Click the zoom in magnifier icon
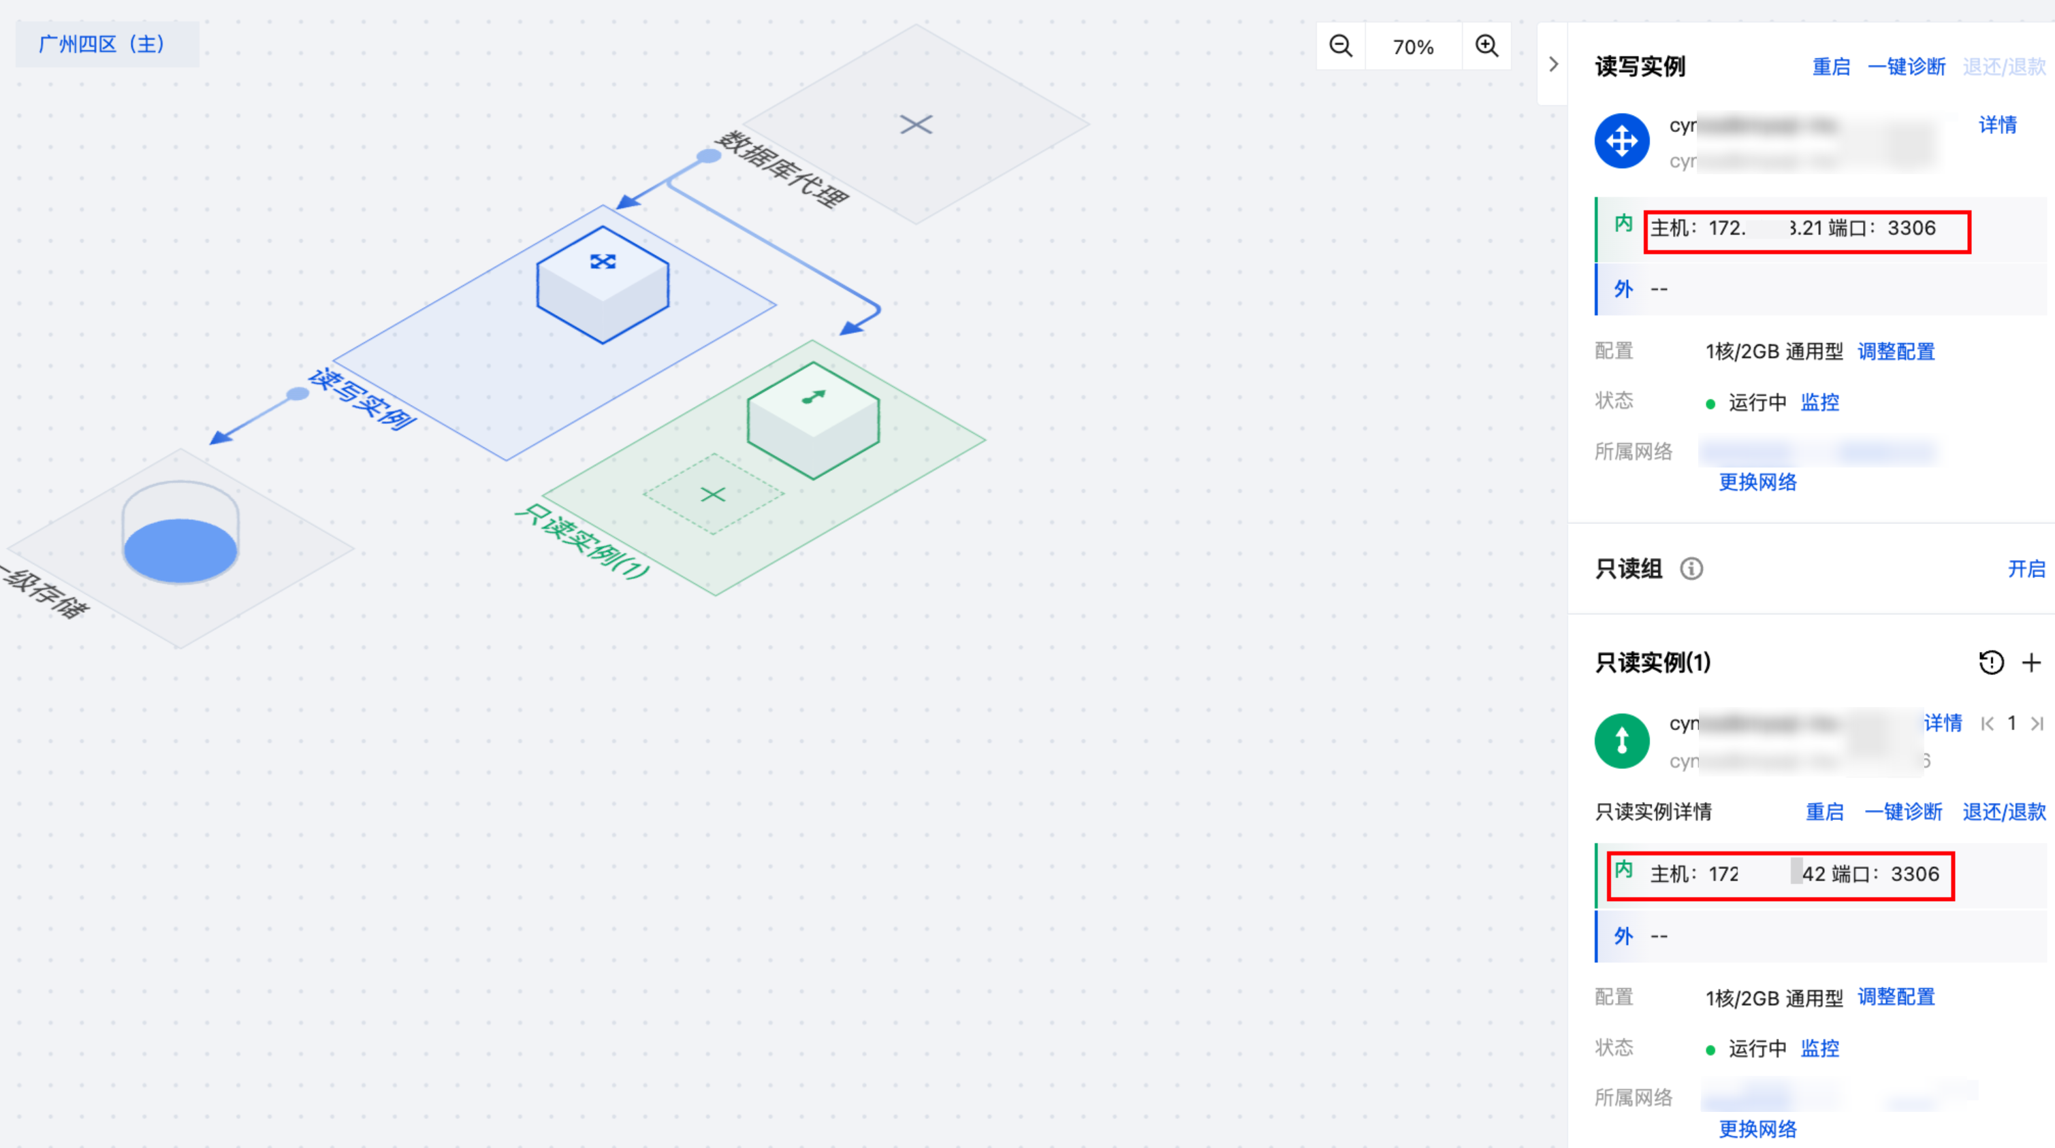This screenshot has height=1148, width=2055. (x=1486, y=46)
